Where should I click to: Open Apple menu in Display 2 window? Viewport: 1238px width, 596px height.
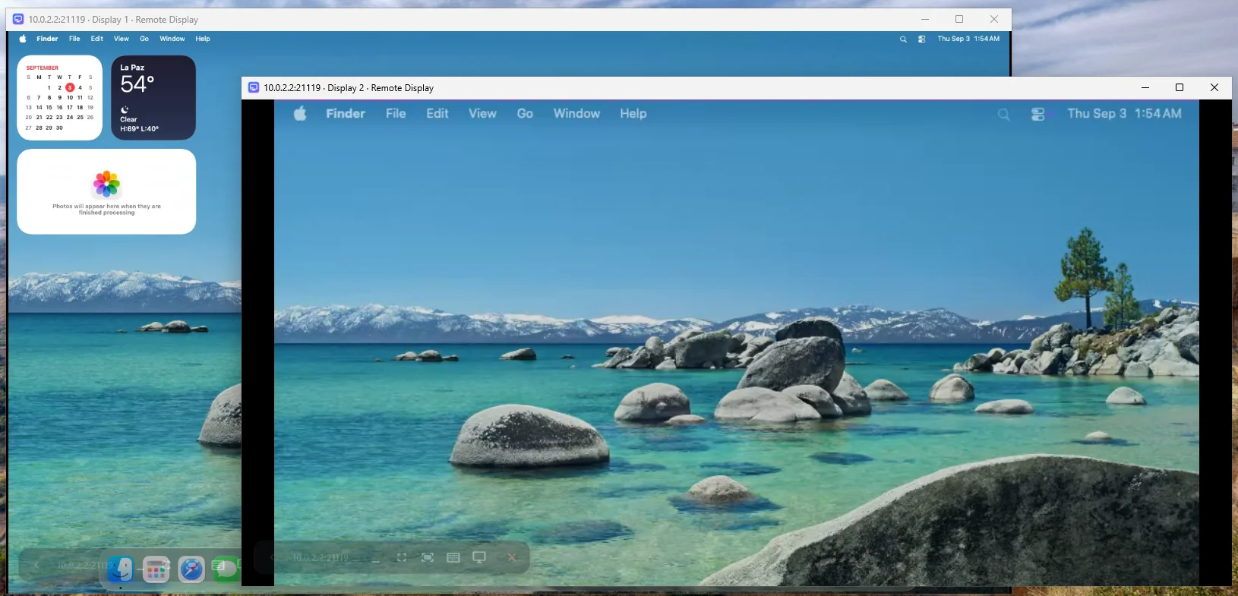pyautogui.click(x=300, y=114)
